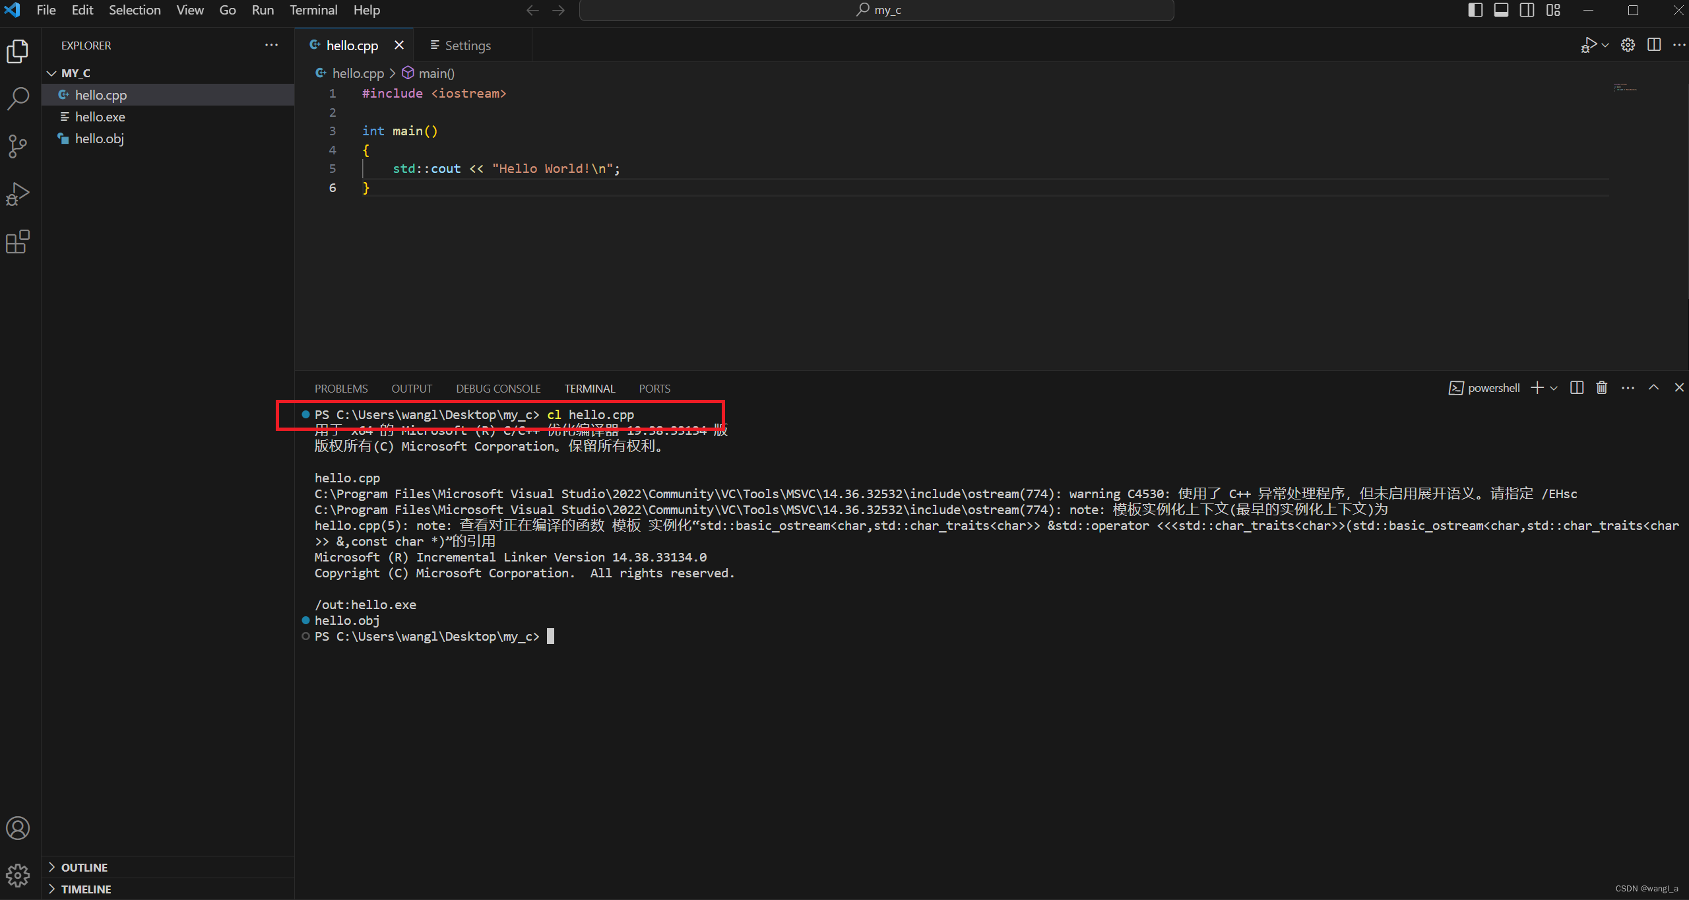Open the Terminal menu
Screen dimensions: 1689x900
(x=313, y=10)
